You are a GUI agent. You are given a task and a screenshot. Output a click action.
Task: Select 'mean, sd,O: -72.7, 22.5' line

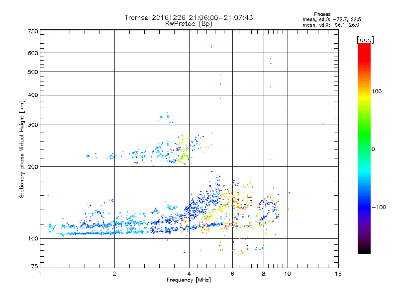click(331, 19)
